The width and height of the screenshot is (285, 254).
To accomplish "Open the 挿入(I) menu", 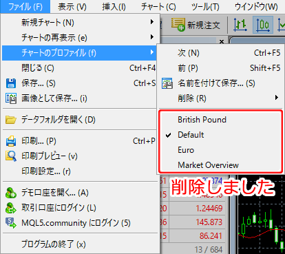I will [114, 6].
